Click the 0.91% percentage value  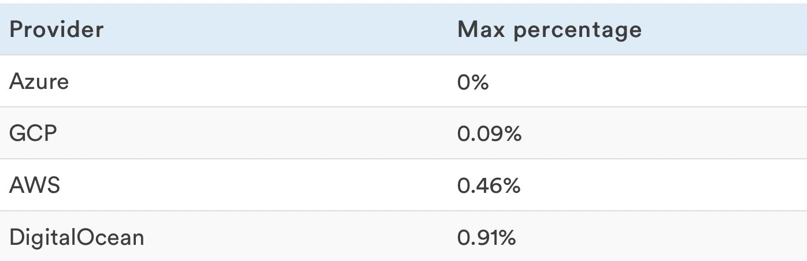point(487,237)
